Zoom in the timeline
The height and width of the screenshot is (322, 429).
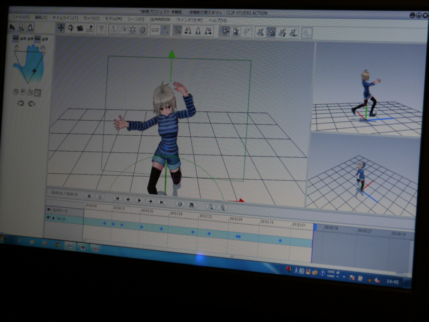pos(223,208)
